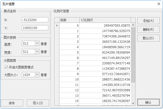Select level 10 row number cell

click(69, 80)
